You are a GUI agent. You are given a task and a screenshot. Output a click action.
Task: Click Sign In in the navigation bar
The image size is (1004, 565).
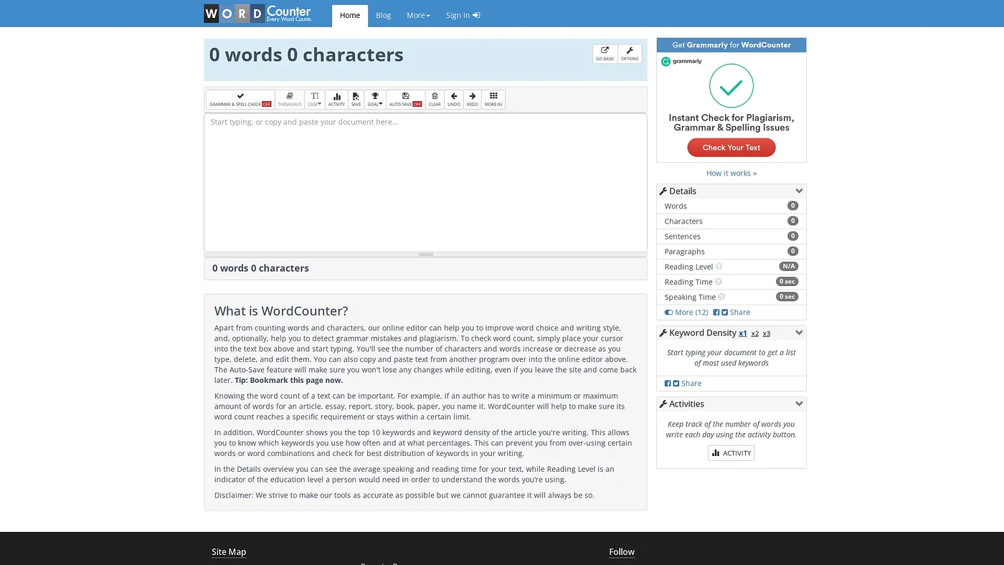tap(463, 15)
